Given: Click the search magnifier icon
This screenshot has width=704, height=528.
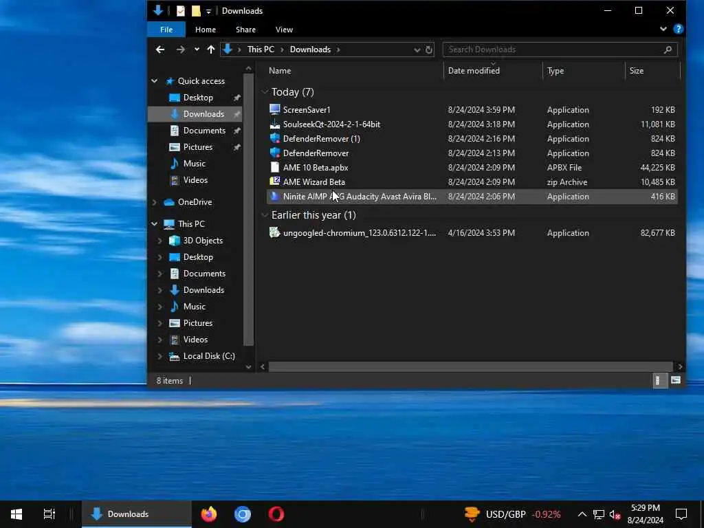Looking at the screenshot, I should (x=668, y=49).
